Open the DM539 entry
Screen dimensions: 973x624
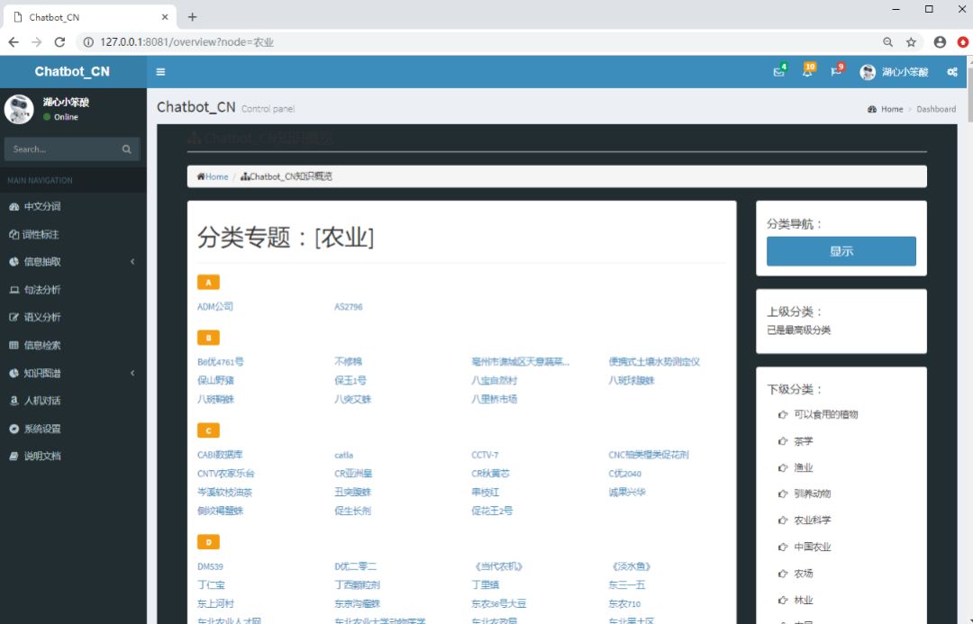point(210,566)
